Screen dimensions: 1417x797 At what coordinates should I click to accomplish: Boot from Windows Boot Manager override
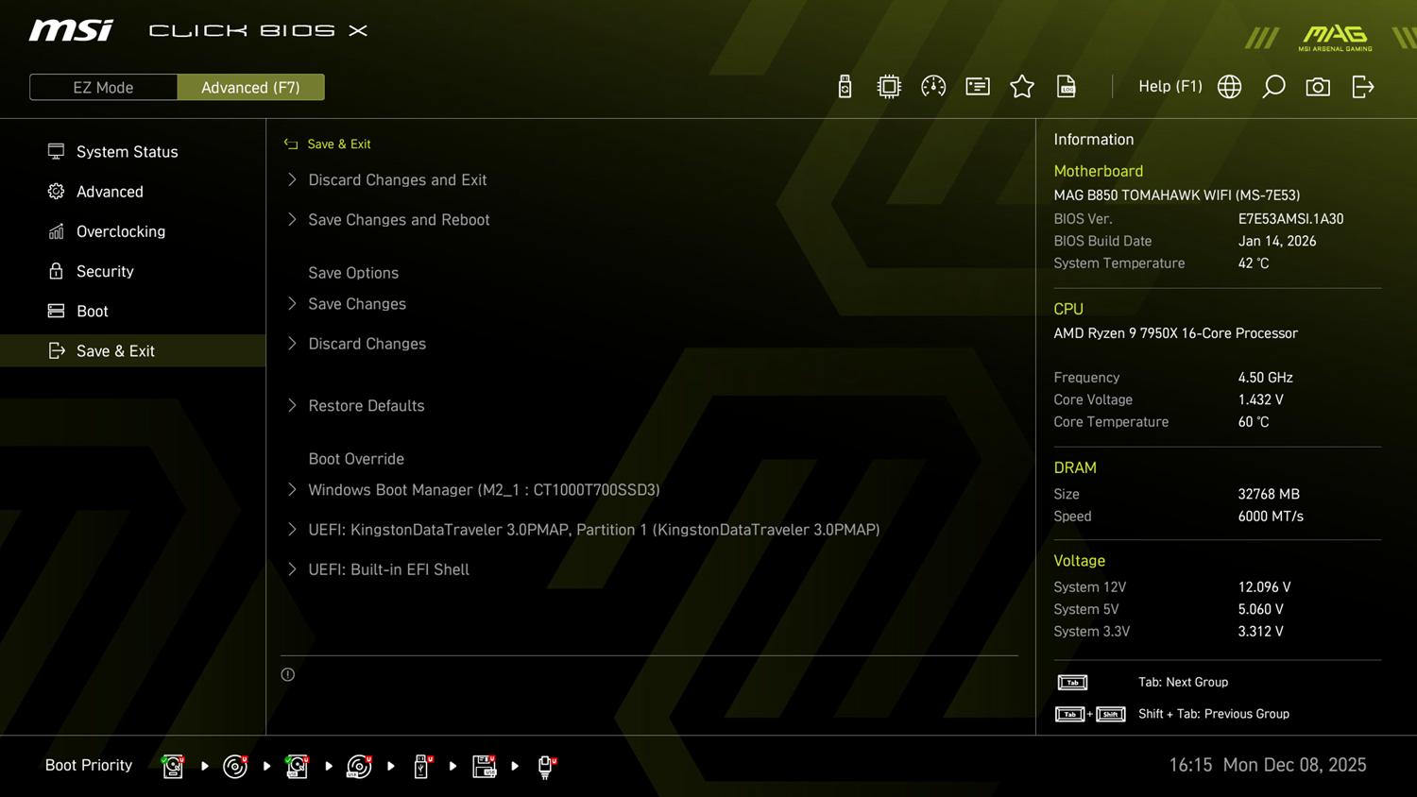[x=484, y=489]
